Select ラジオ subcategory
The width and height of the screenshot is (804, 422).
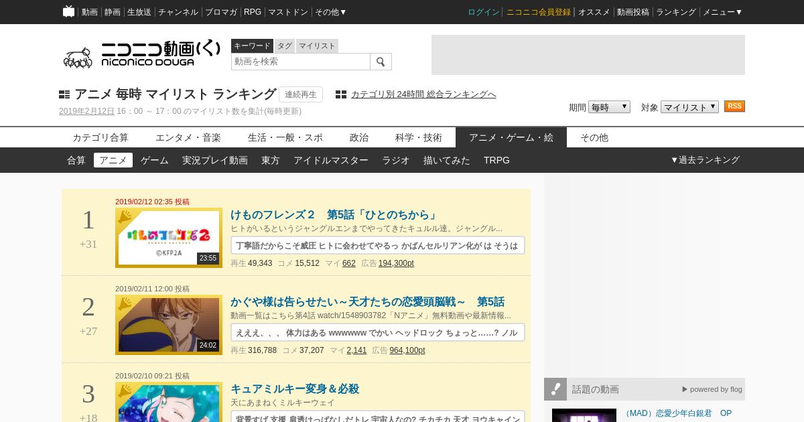[x=396, y=160]
